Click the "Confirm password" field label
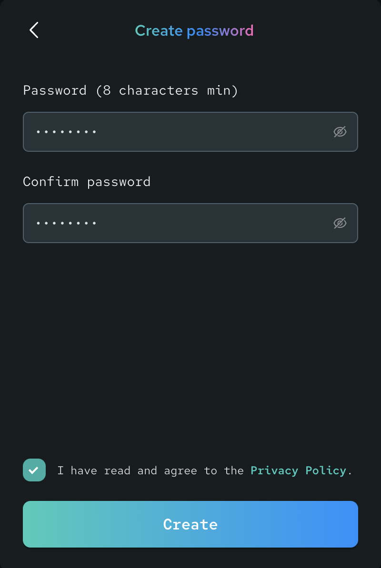Viewport: 381px width, 568px height. coord(87,182)
